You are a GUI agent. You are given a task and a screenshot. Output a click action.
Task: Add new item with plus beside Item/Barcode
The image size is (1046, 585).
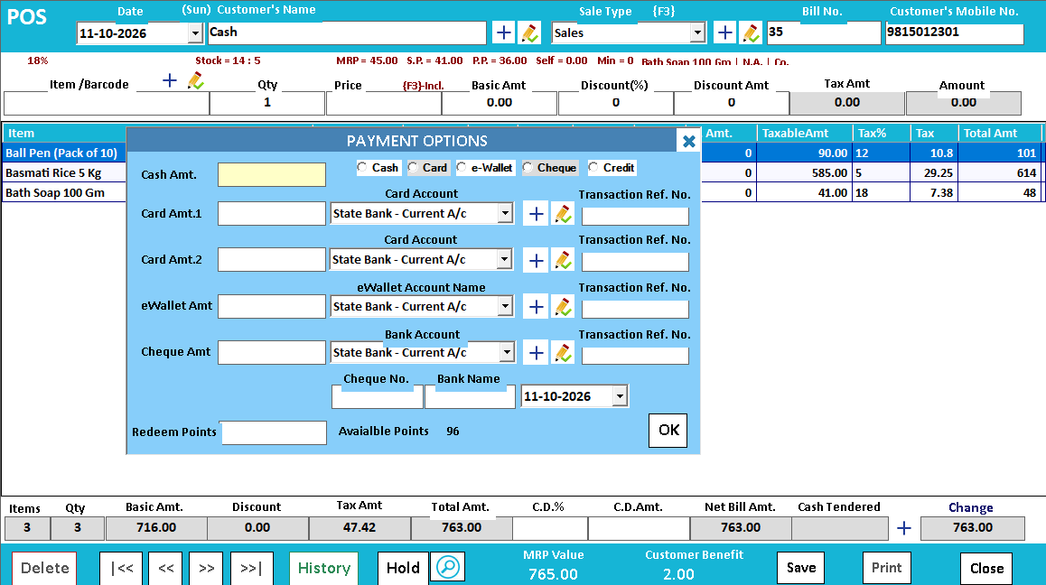coord(170,80)
